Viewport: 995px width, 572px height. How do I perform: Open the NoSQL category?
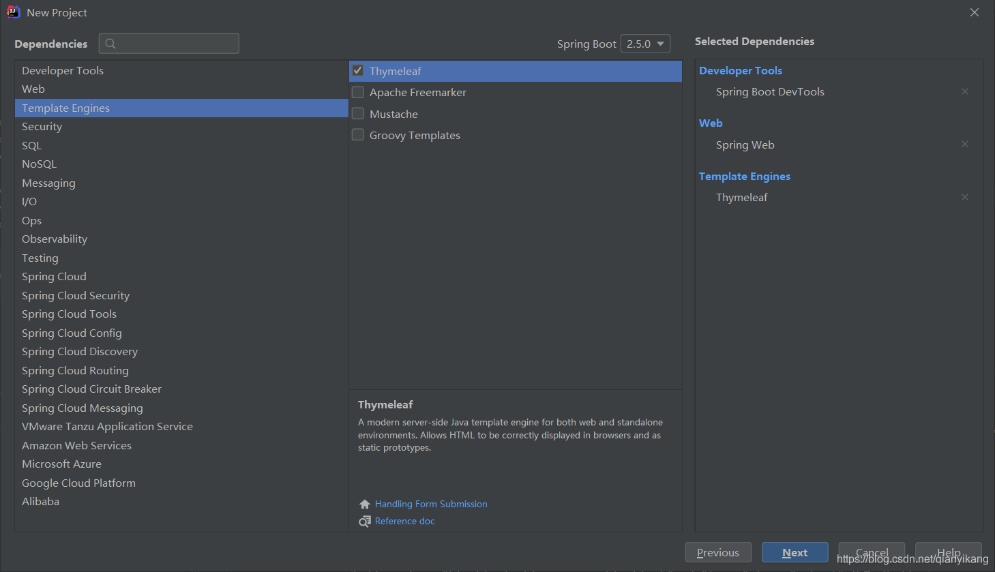(181, 164)
